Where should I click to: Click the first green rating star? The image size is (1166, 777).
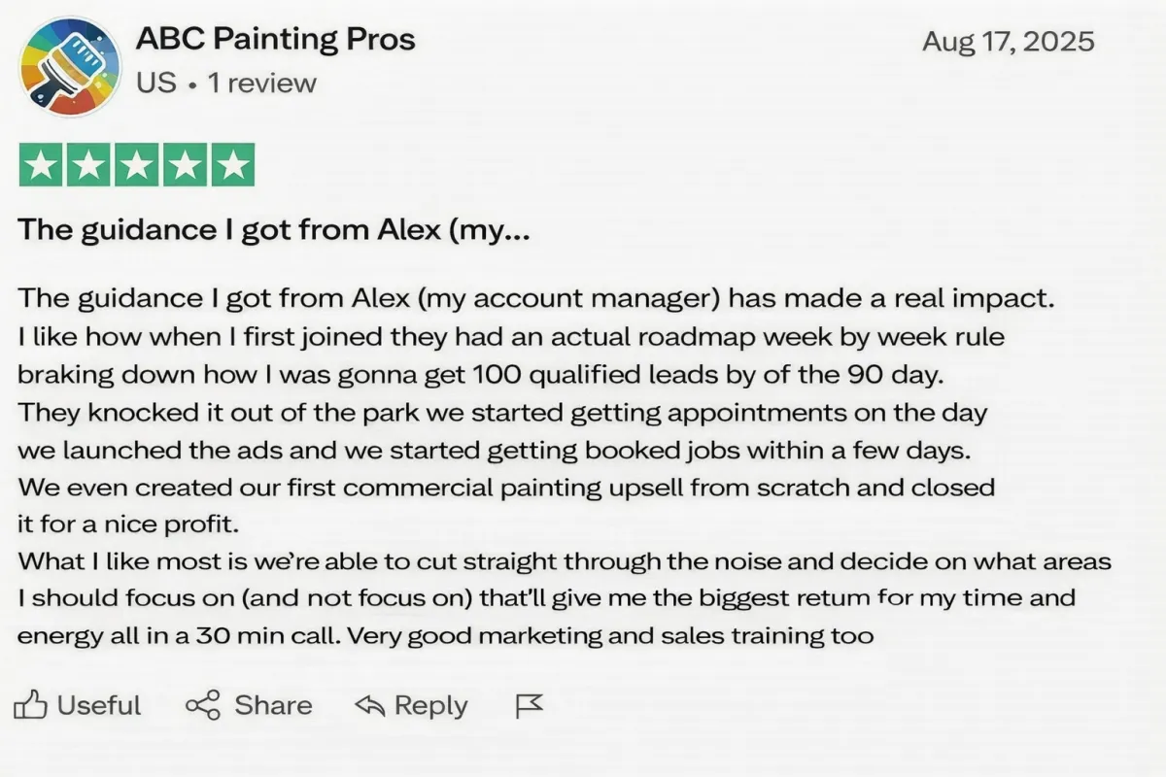(x=42, y=165)
